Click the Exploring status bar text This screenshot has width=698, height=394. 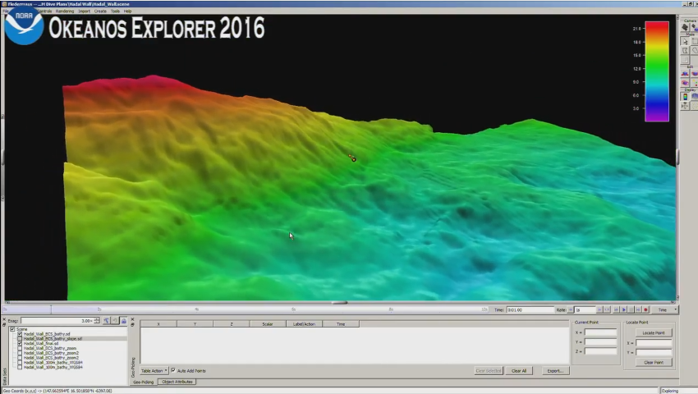pyautogui.click(x=670, y=391)
